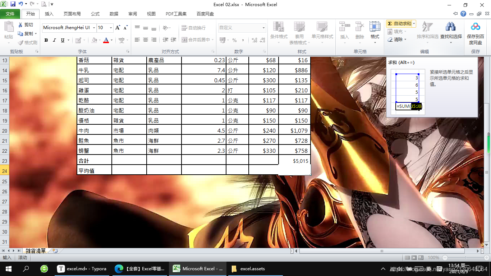Switch to the Data (数据) tab
Image resolution: width=491 pixels, height=276 pixels.
[x=114, y=14]
